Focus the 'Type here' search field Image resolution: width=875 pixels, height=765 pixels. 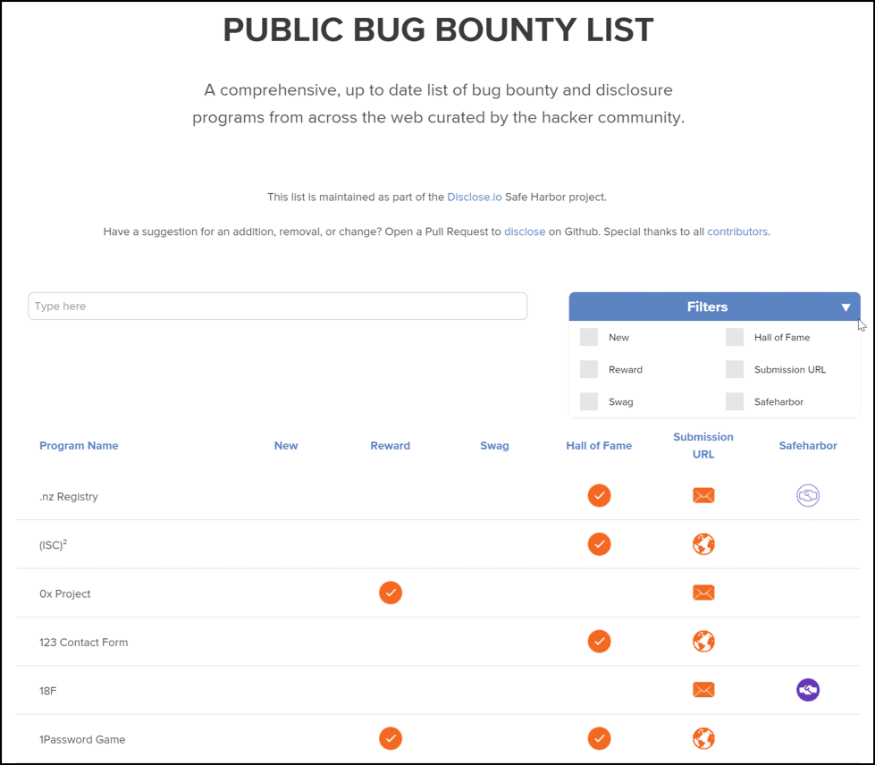[277, 306]
